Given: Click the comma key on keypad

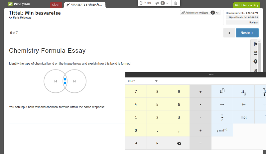Looking at the screenshot, I should (x=179, y=130).
